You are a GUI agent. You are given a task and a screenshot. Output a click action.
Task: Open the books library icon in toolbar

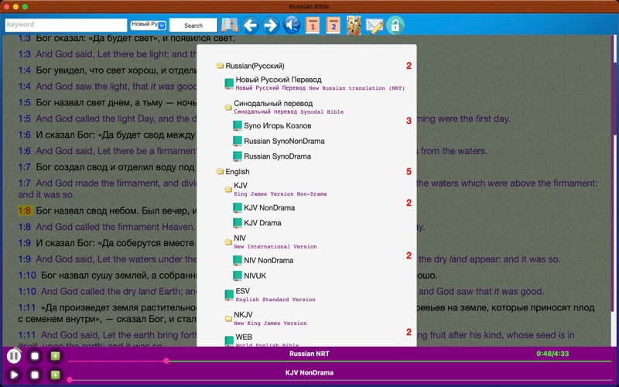(229, 26)
